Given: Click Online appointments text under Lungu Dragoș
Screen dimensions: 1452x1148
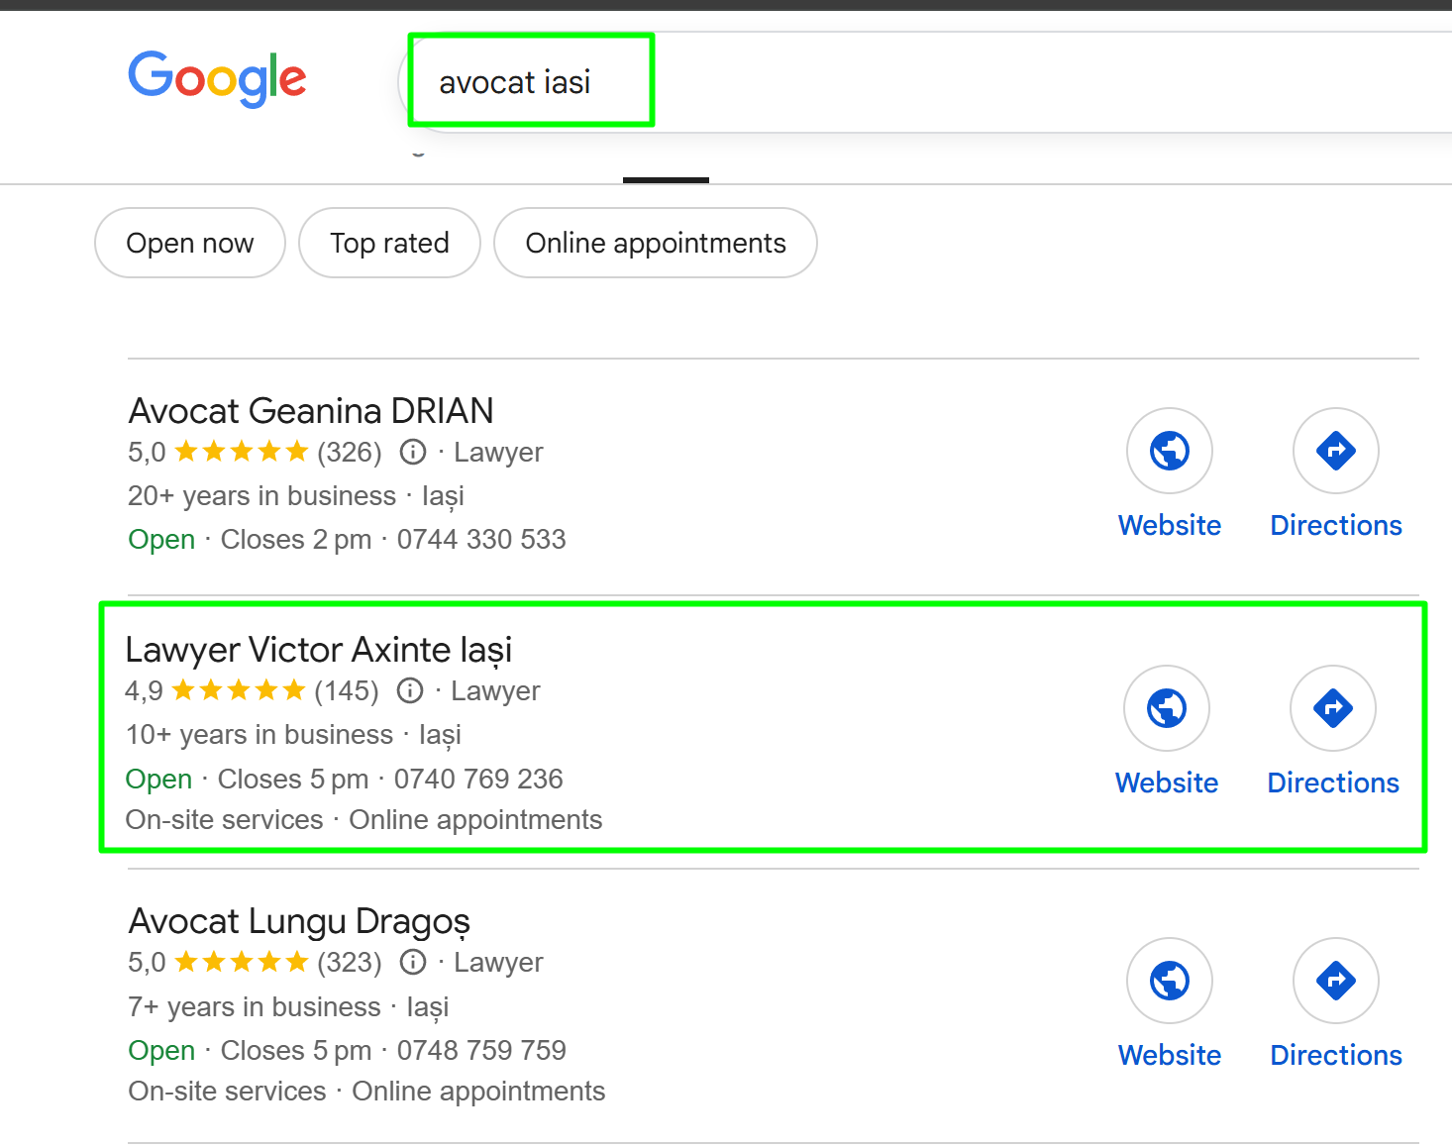Looking at the screenshot, I should 478,1092.
